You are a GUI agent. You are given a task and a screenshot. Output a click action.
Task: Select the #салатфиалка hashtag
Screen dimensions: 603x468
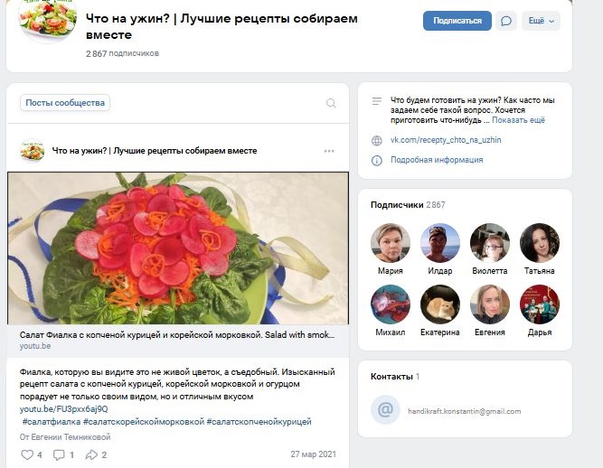tap(52, 422)
